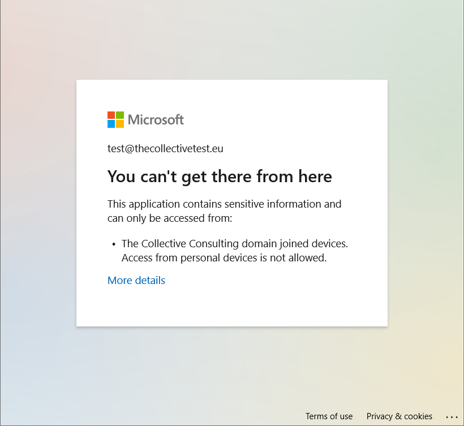
Task: Click the "You can't get there from here" heading
Action: (x=220, y=177)
